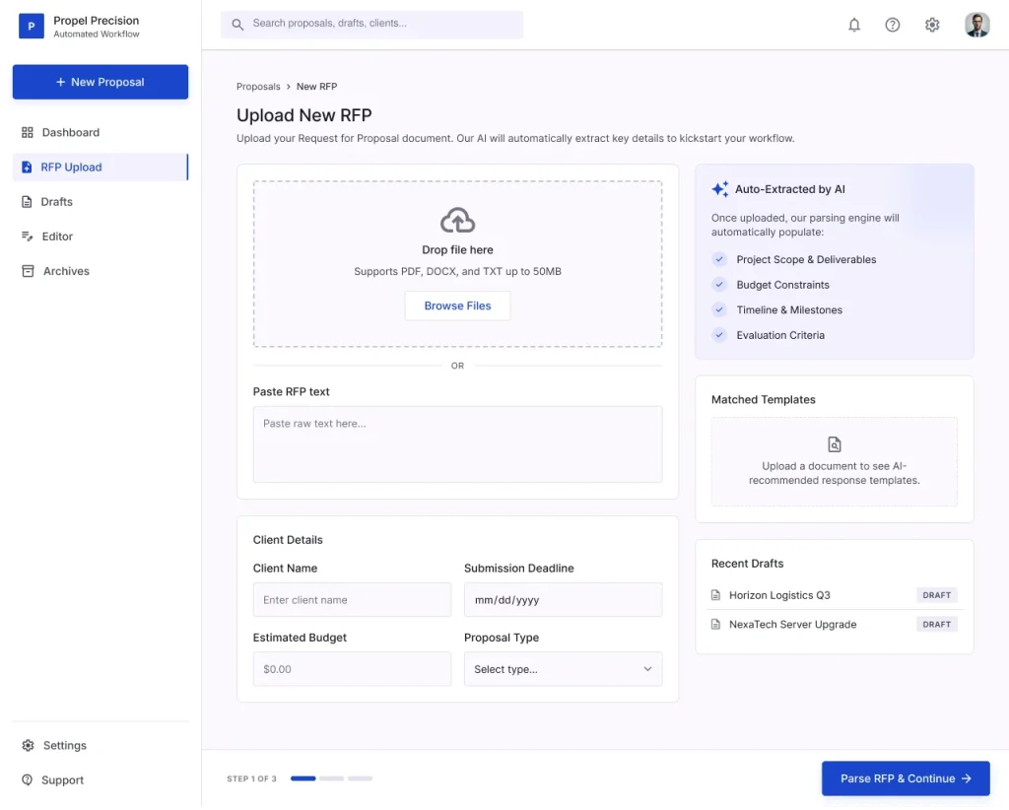
Task: Open Settings in the sidebar
Action: click(101, 746)
